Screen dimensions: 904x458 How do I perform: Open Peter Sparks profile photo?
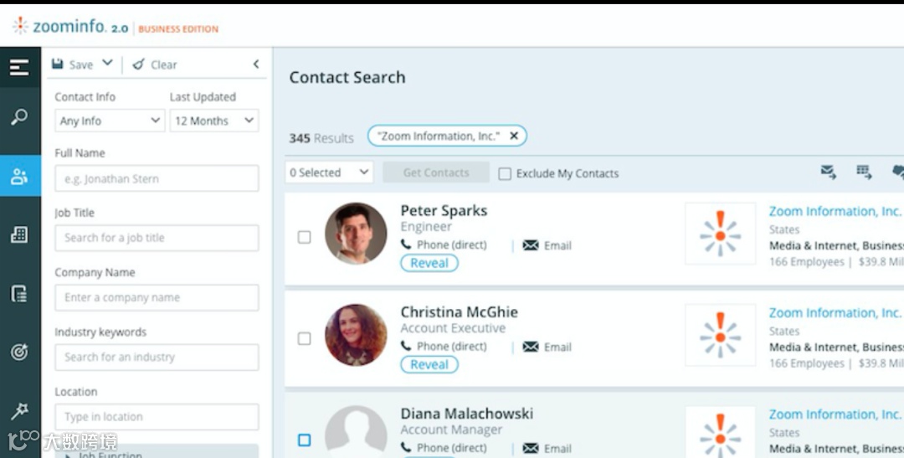356,234
